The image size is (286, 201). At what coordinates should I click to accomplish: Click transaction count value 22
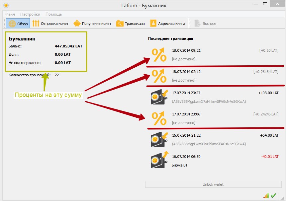click(57, 75)
